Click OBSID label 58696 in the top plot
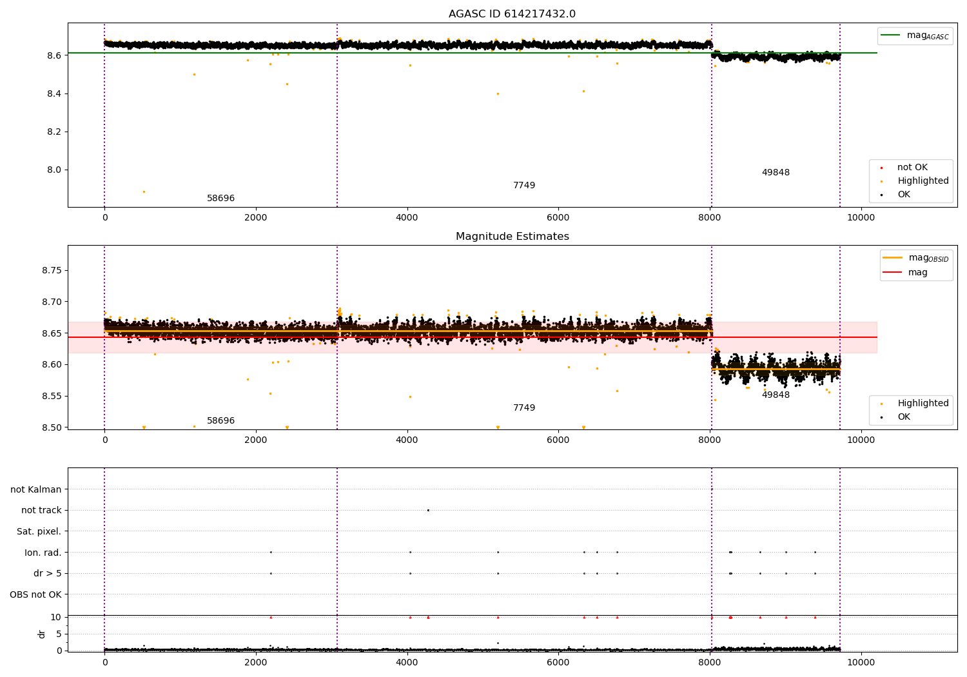Screen dimensions: 967x677 point(220,199)
